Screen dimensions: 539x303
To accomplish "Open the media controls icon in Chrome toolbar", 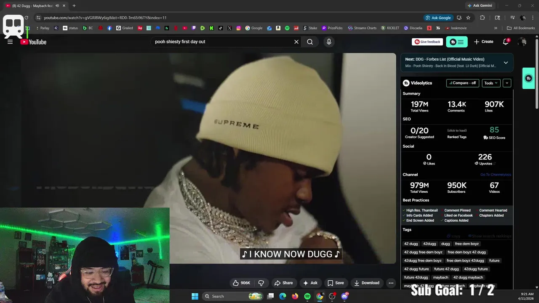I will 512,18.
